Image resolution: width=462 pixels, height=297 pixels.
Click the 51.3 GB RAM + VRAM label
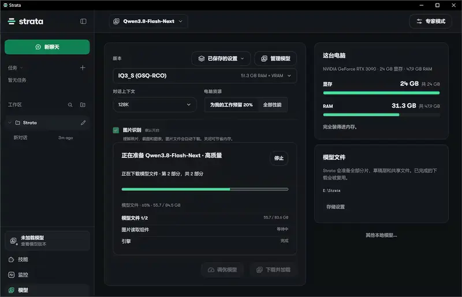coord(262,76)
